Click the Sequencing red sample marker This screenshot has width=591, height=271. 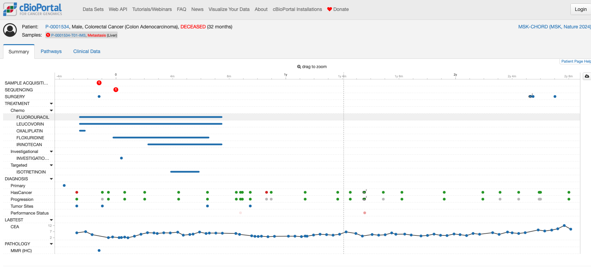(x=116, y=90)
